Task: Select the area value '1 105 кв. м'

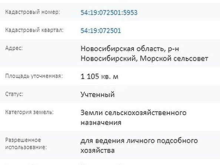Action: pos(99,77)
